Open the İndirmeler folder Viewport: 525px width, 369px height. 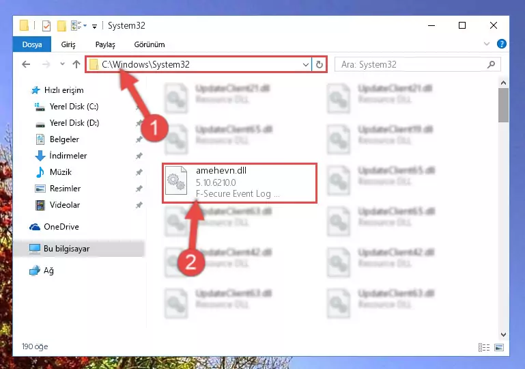click(68, 156)
